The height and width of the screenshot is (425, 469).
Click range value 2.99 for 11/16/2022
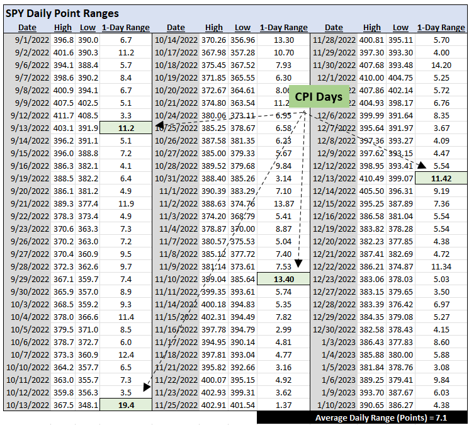[283, 329]
